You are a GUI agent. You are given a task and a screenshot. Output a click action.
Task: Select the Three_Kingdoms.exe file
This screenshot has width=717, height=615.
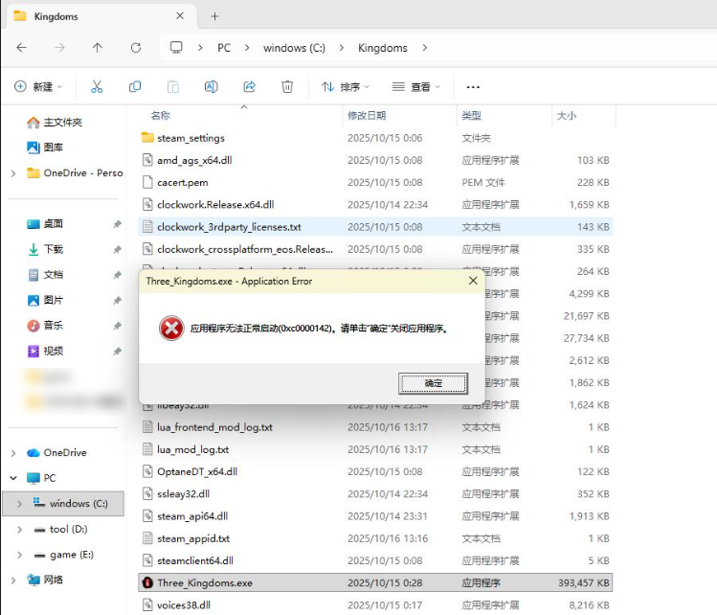coord(375,583)
